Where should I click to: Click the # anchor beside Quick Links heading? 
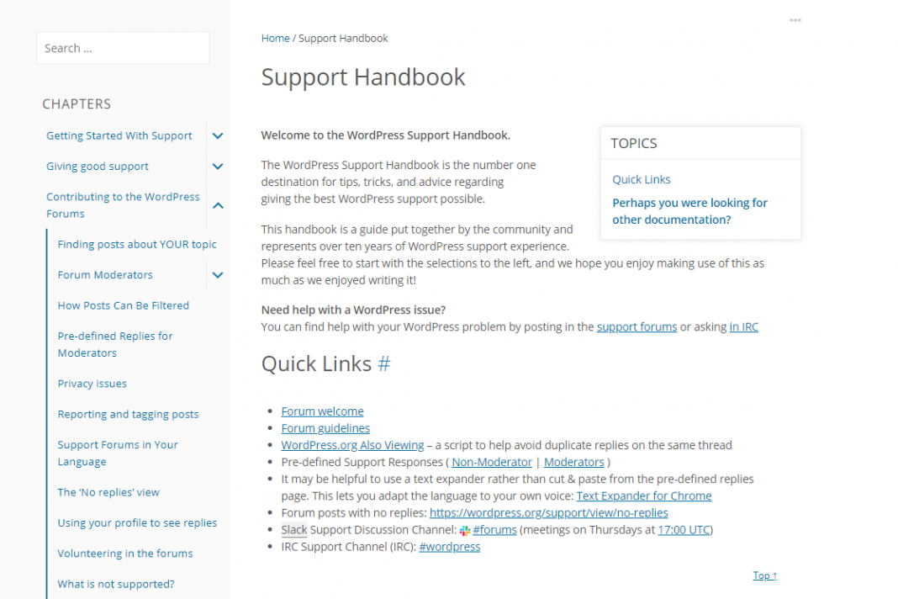[384, 364]
